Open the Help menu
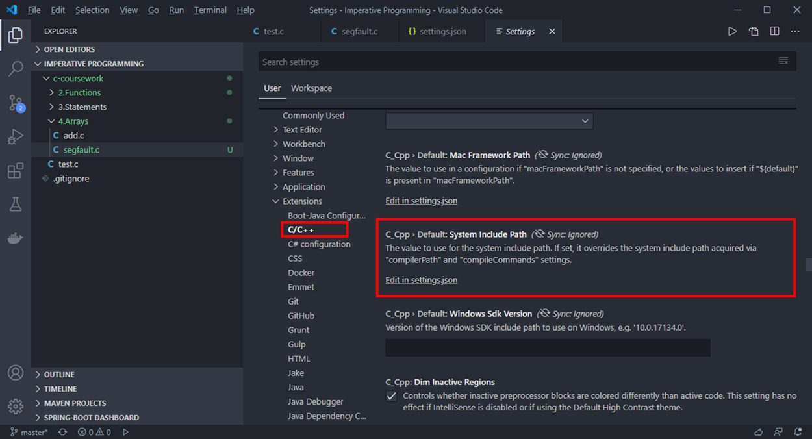The width and height of the screenshot is (812, 439). 246,10
